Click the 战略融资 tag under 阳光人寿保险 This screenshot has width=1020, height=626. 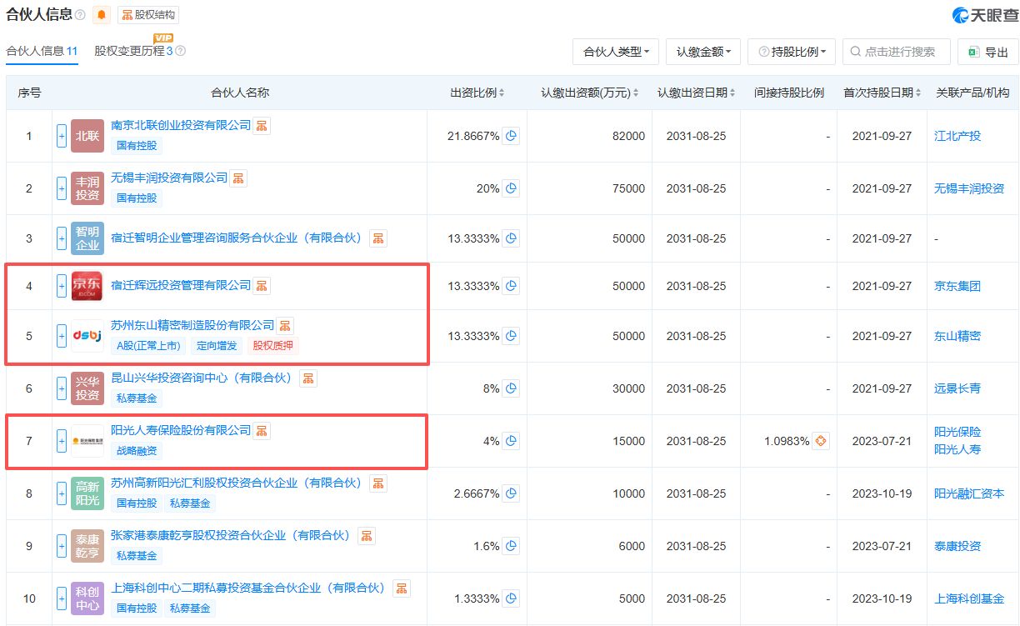(x=137, y=451)
